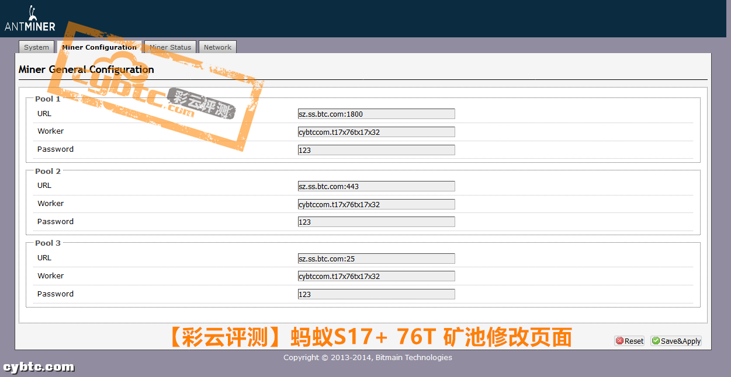Select the Pool 3 Password field
731x377 pixels.
376,294
